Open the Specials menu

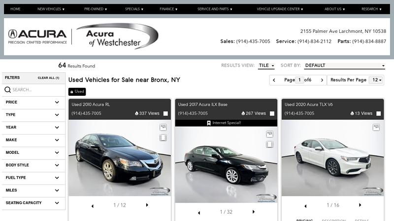point(134,9)
